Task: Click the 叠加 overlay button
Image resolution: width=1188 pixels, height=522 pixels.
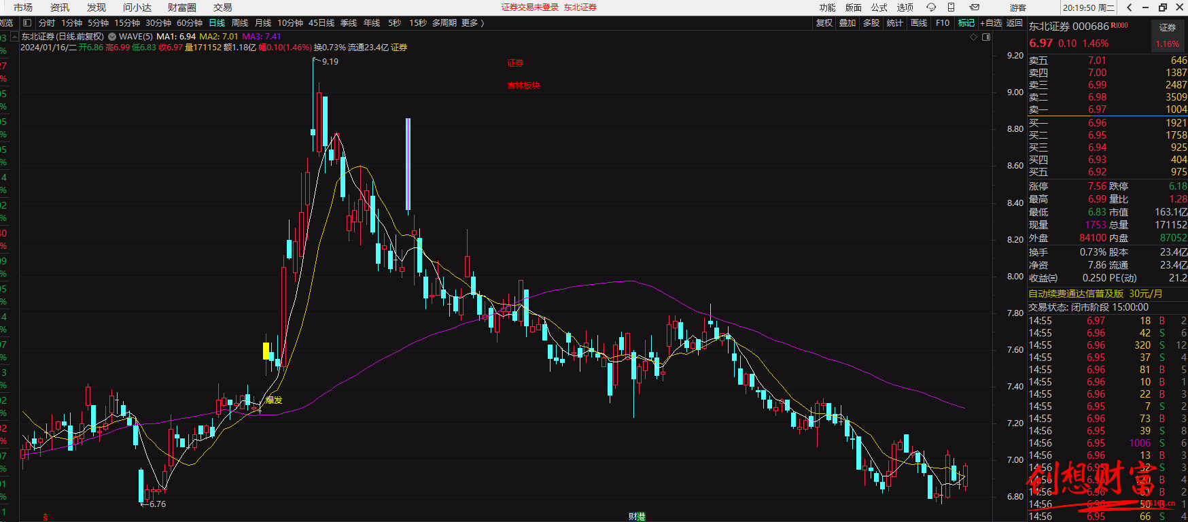Action: pyautogui.click(x=848, y=23)
